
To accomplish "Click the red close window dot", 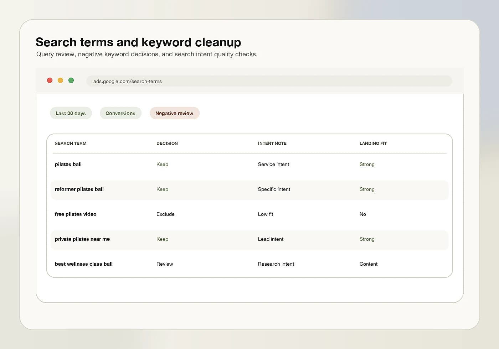I will pos(50,80).
